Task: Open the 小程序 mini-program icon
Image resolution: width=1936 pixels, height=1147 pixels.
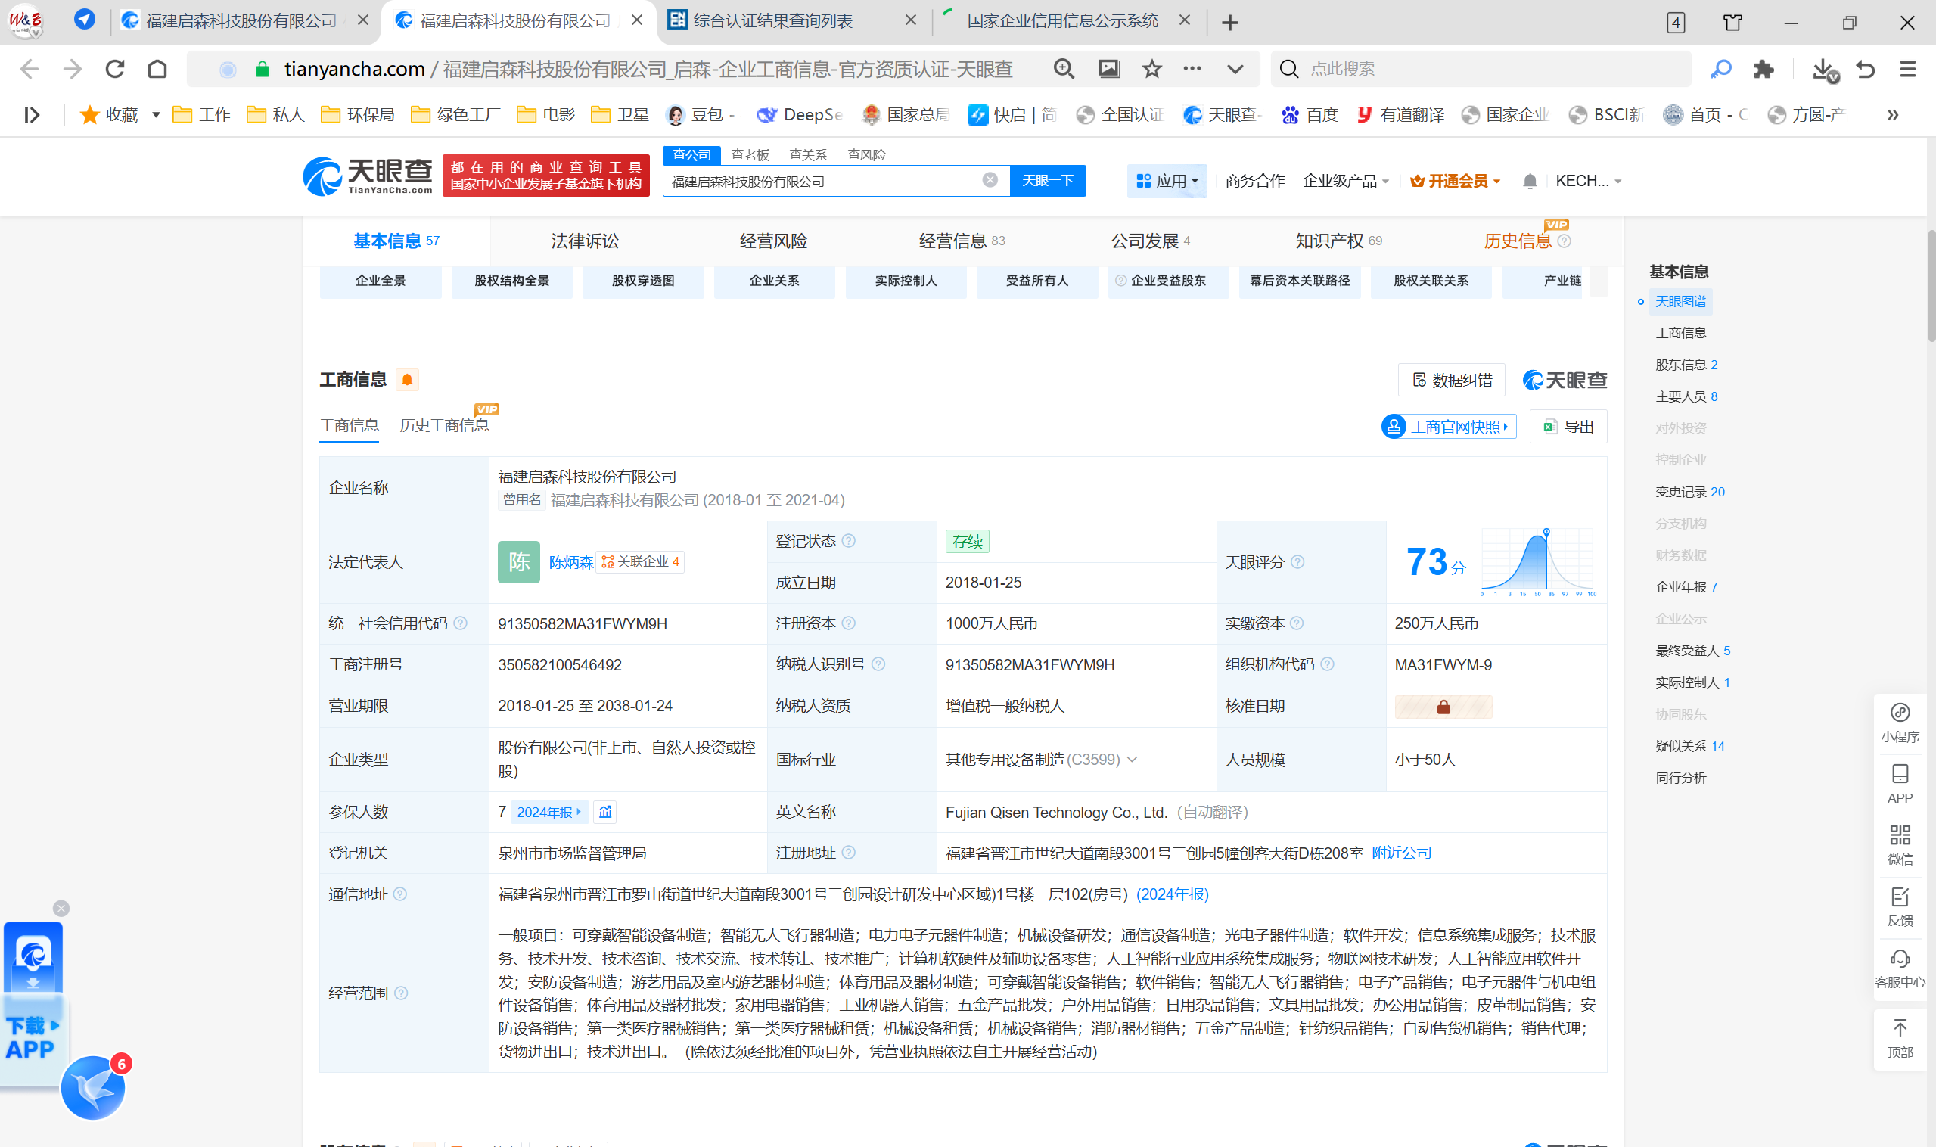Action: pyautogui.click(x=1900, y=713)
